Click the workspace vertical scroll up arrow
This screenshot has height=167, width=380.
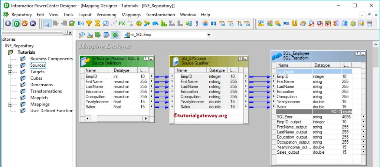click(x=376, y=44)
